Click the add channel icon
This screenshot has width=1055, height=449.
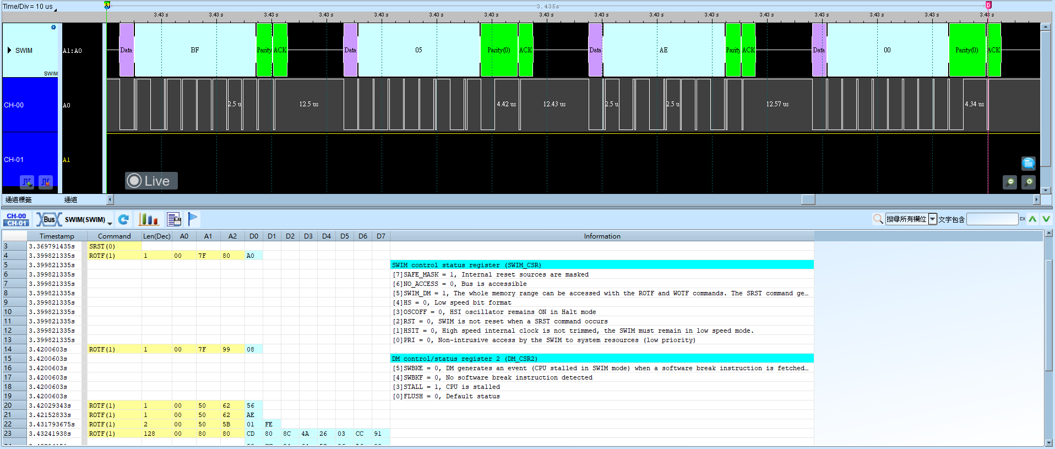[27, 181]
